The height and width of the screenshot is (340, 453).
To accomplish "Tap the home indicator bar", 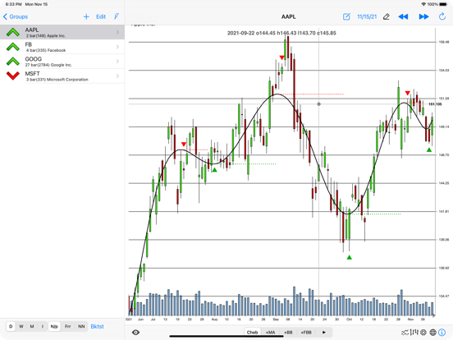I will (x=226, y=336).
